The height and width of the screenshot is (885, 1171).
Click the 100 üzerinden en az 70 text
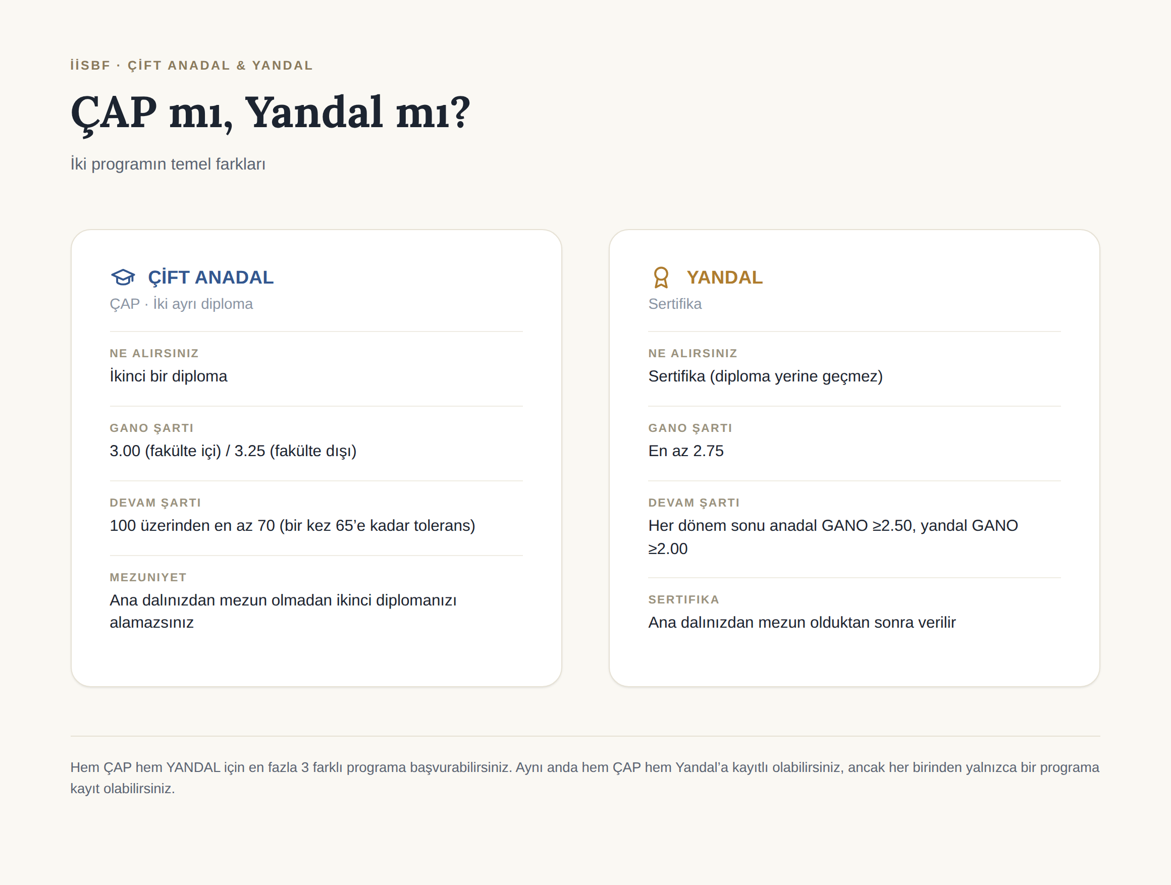292,526
